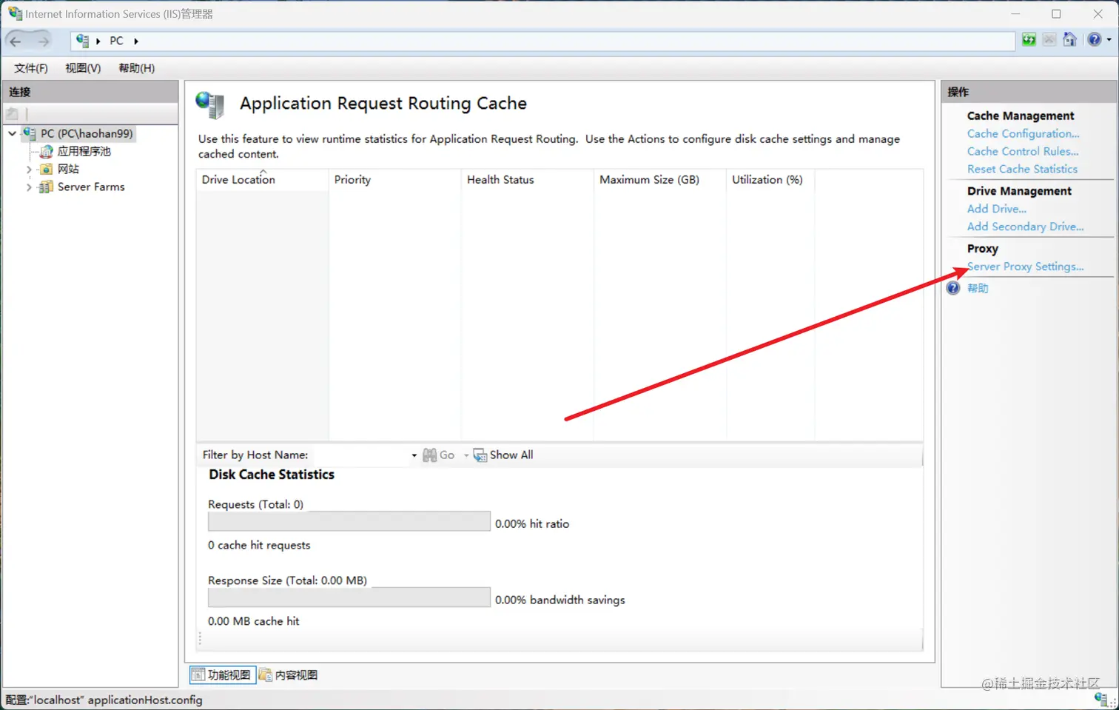
Task: Click the "Requests (Total: 0)" label
Action: click(x=255, y=505)
